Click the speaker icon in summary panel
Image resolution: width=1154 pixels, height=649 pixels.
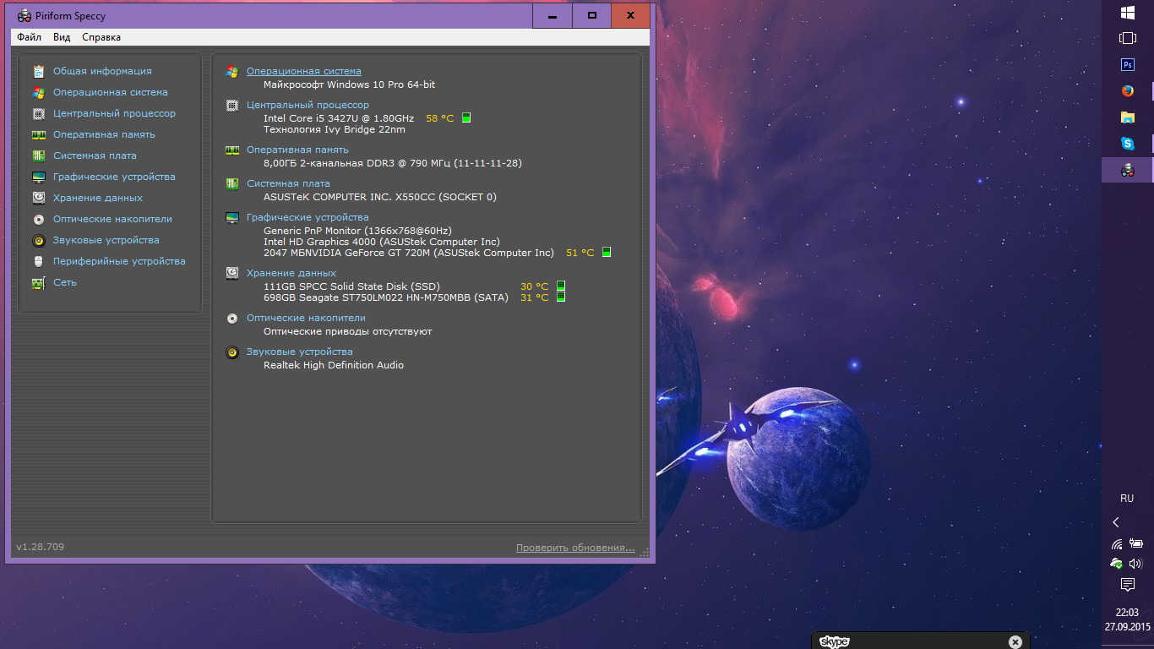232,352
